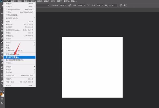This screenshot has width=159, height=108.
Task: Click the brush angle 0° field
Action: click(x=114, y=5)
